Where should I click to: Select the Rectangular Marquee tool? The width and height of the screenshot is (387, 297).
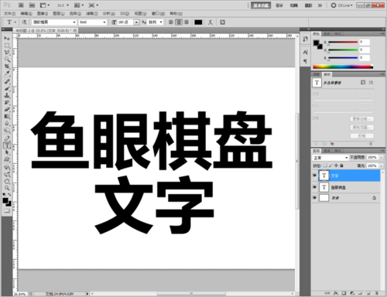coord(7,46)
